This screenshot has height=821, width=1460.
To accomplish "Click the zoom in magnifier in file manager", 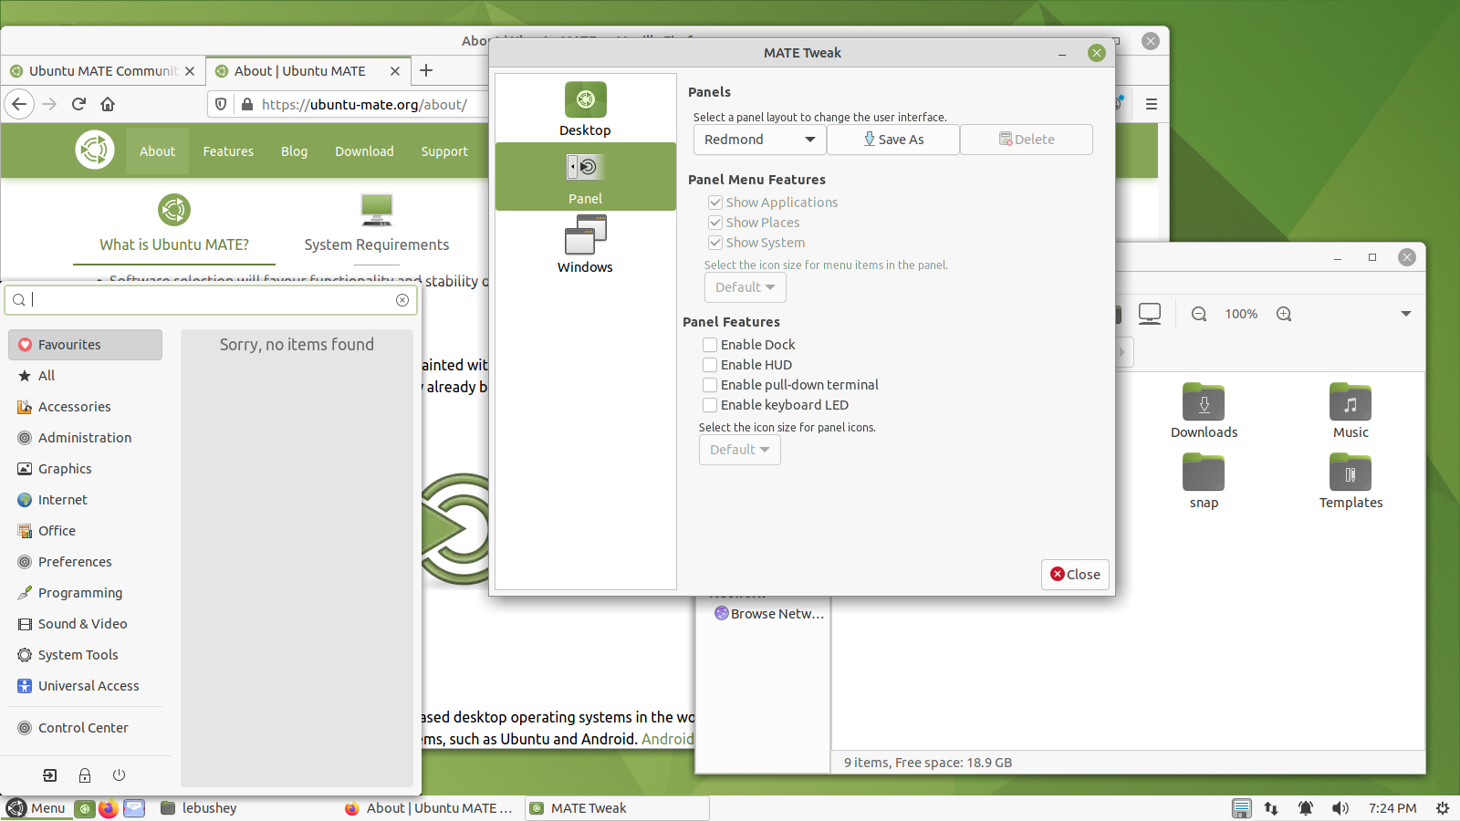I will pos(1284,314).
